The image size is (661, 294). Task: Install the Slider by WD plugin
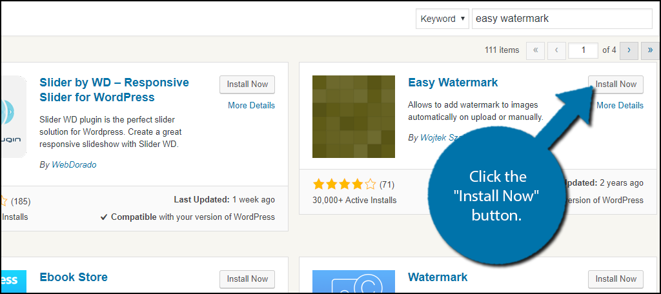click(247, 84)
